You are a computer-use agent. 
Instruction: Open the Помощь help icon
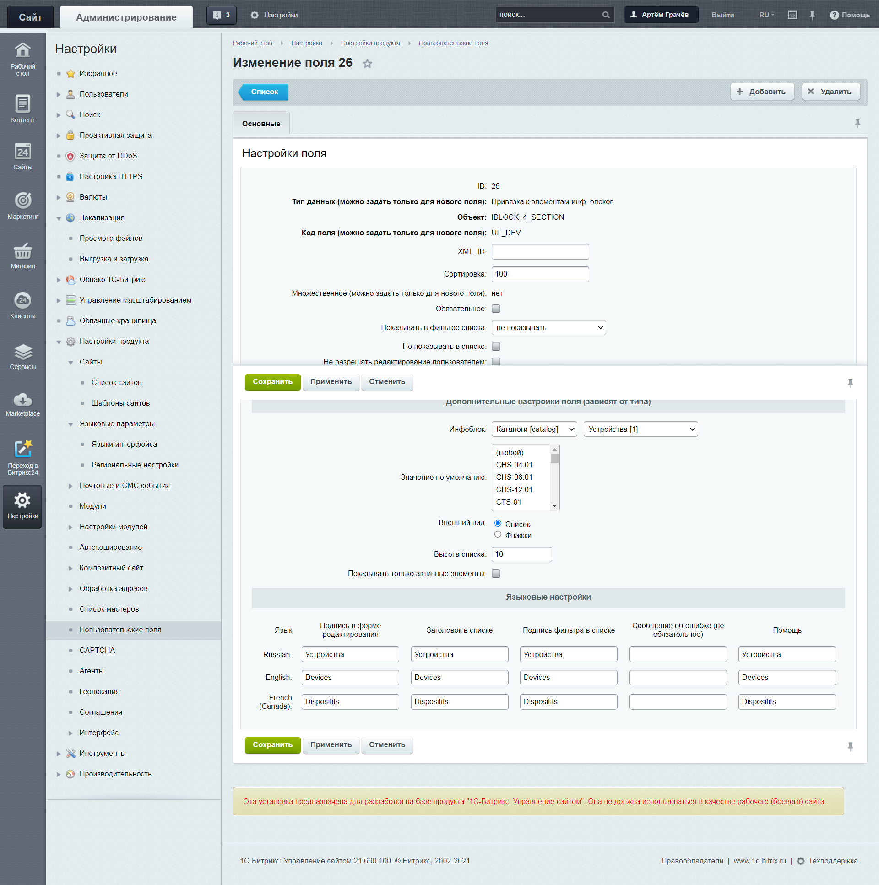(850, 15)
